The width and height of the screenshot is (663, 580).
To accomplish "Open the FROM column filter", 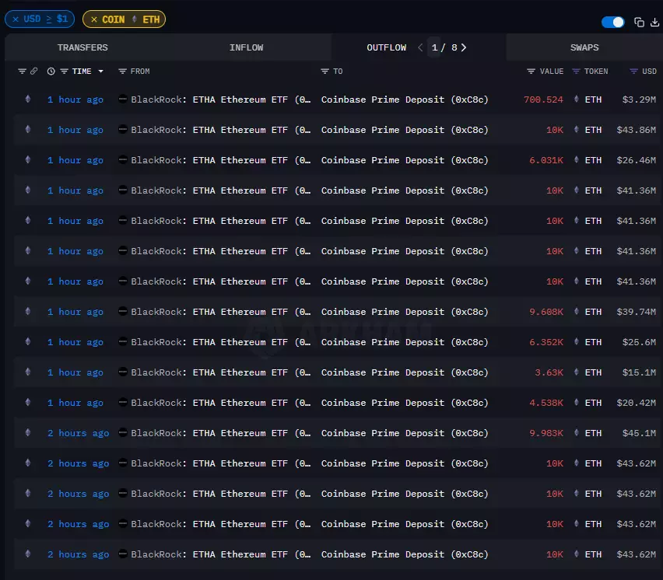I will click(x=122, y=72).
